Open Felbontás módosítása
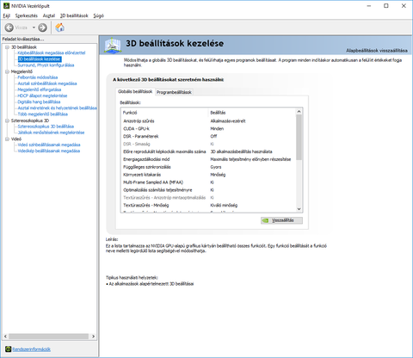This screenshot has width=413, height=358. click(x=38, y=77)
